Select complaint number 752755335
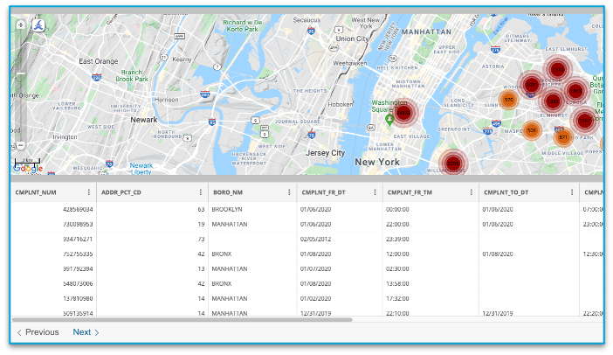Image resolution: width=613 pixels, height=355 pixels. [x=78, y=254]
